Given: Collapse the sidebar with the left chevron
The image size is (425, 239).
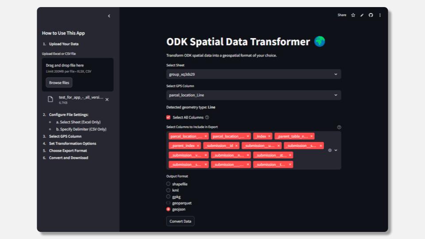Looking at the screenshot, I should [x=109, y=16].
